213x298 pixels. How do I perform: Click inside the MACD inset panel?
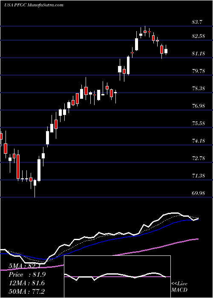117,277
